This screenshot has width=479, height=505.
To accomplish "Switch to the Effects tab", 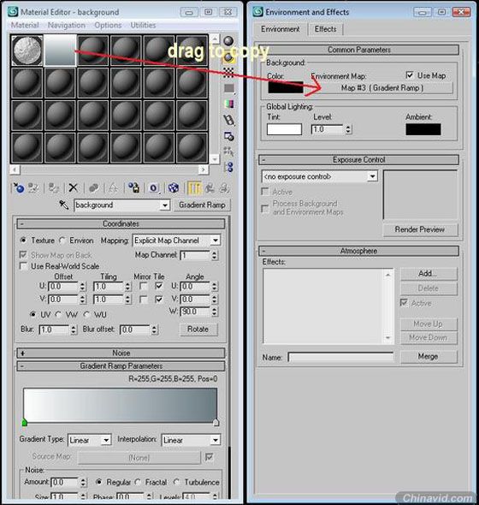I will pos(325,29).
